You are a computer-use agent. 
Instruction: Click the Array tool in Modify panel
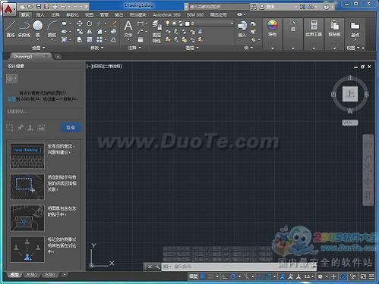99,39
